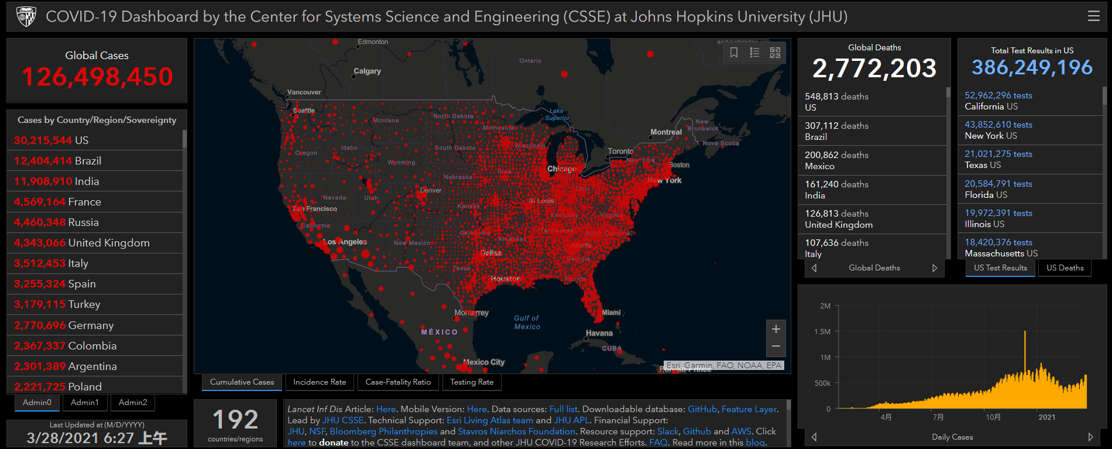Open the JHU CSSE link
The image size is (1112, 449).
click(x=343, y=420)
